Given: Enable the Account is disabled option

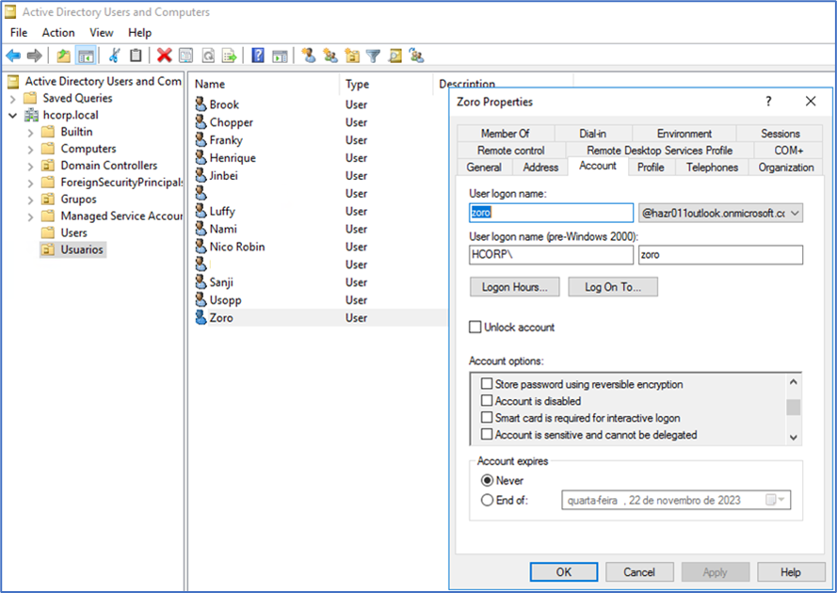Looking at the screenshot, I should pos(487,401).
